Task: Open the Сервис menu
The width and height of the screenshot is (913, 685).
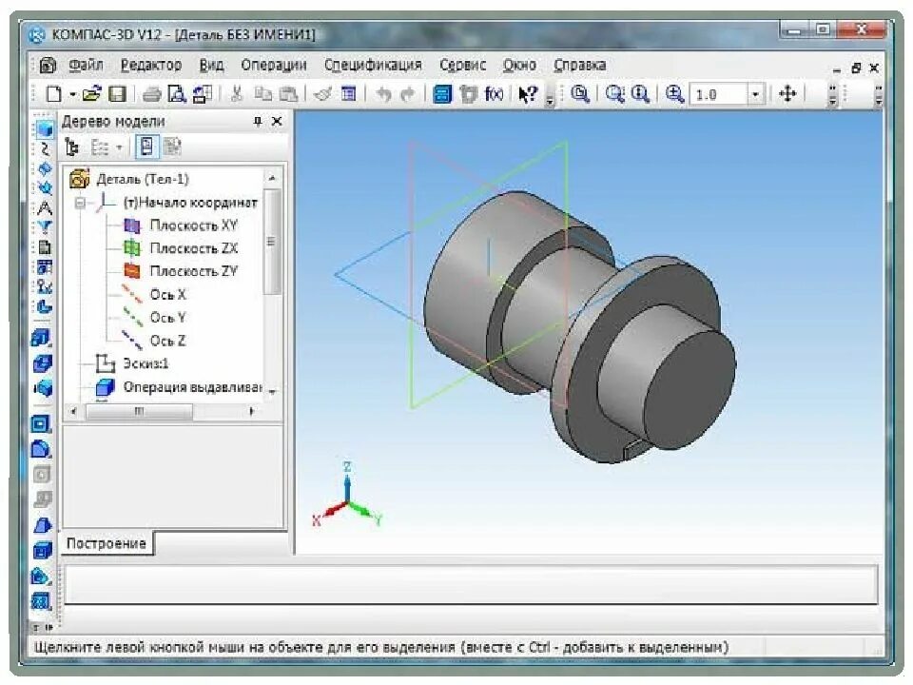Action: (462, 65)
